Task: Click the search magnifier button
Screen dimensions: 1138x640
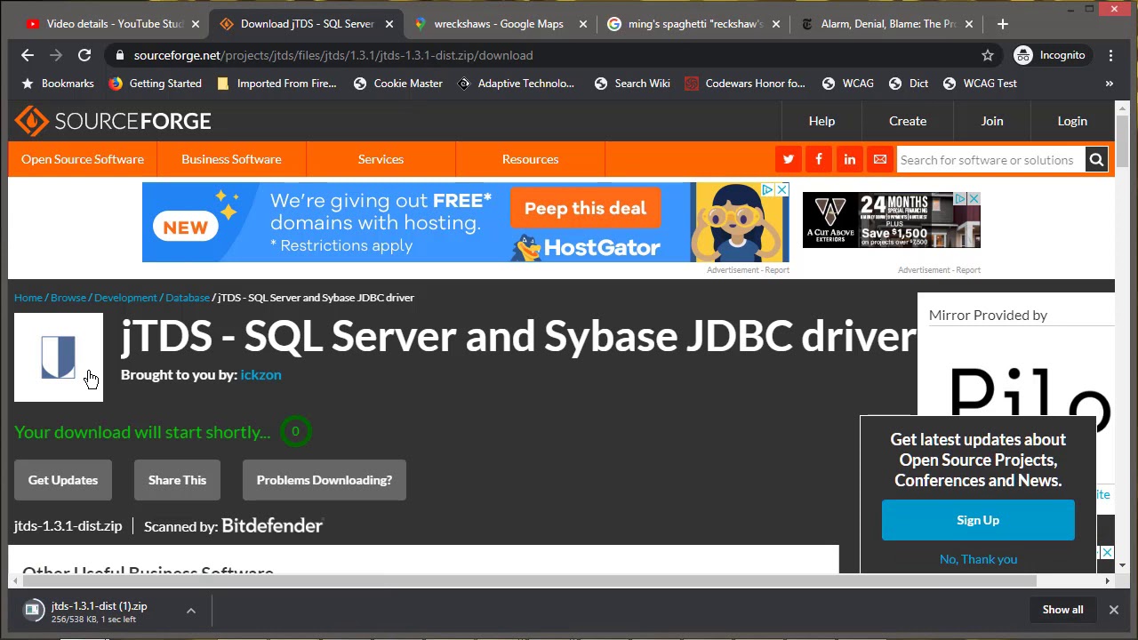Action: (x=1096, y=160)
